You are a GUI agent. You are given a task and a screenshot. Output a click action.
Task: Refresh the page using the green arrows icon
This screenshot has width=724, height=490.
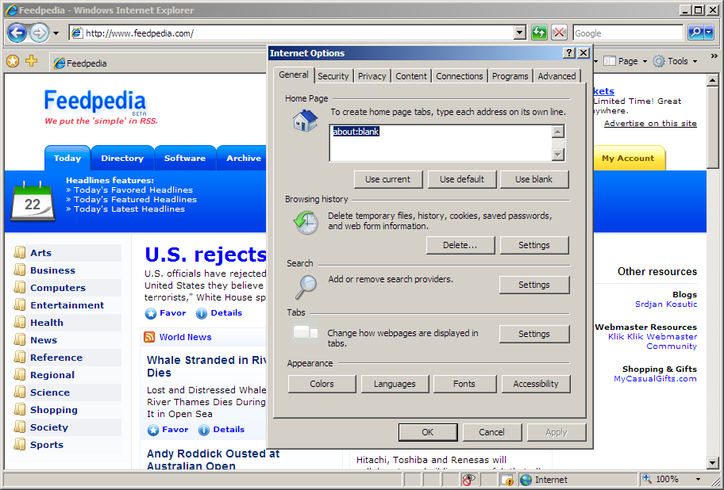click(539, 33)
